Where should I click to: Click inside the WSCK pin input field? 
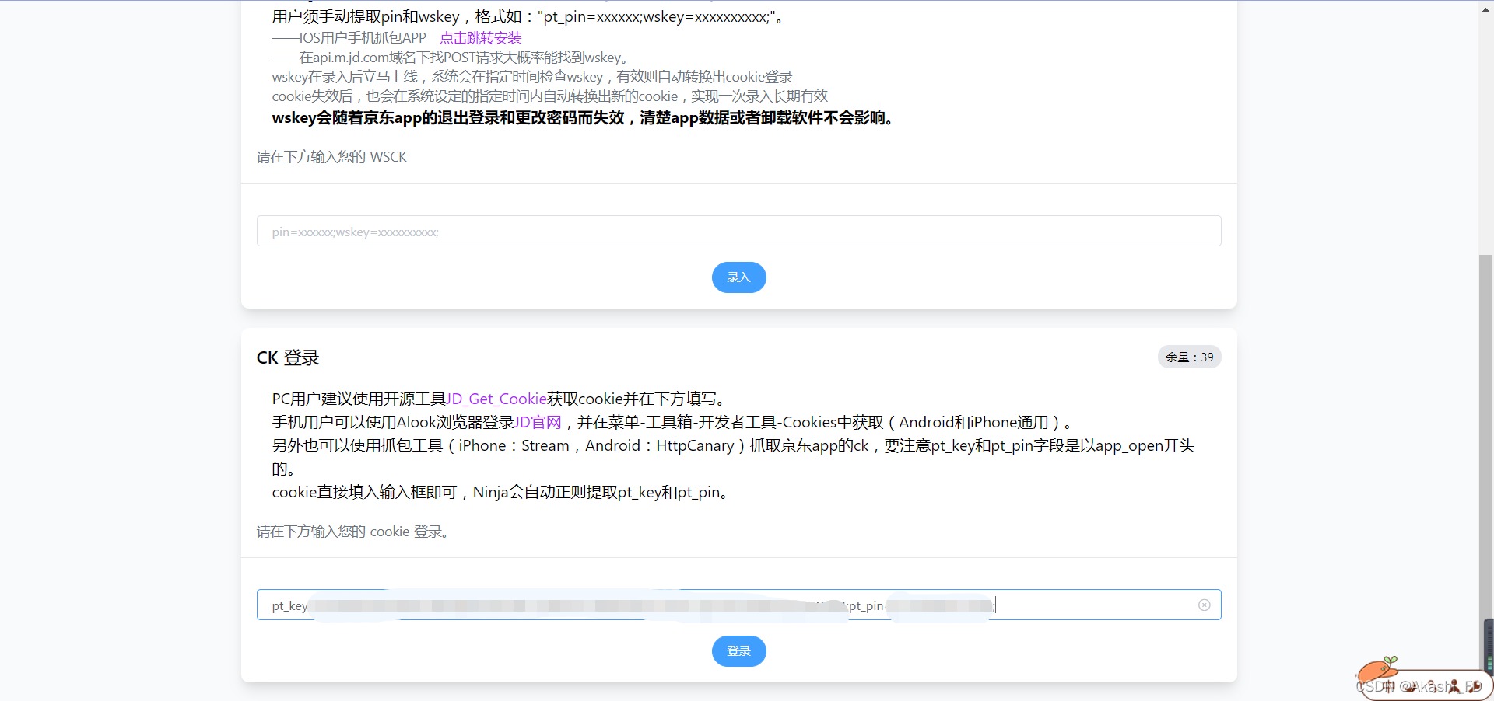[x=738, y=231]
